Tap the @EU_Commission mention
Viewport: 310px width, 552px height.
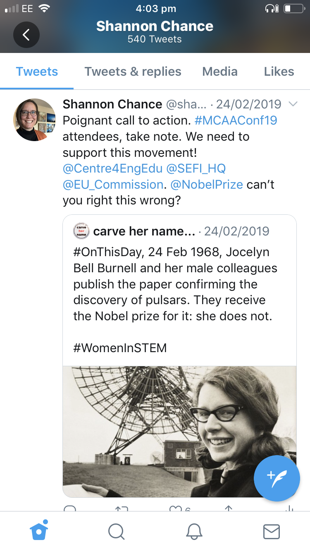(x=113, y=185)
